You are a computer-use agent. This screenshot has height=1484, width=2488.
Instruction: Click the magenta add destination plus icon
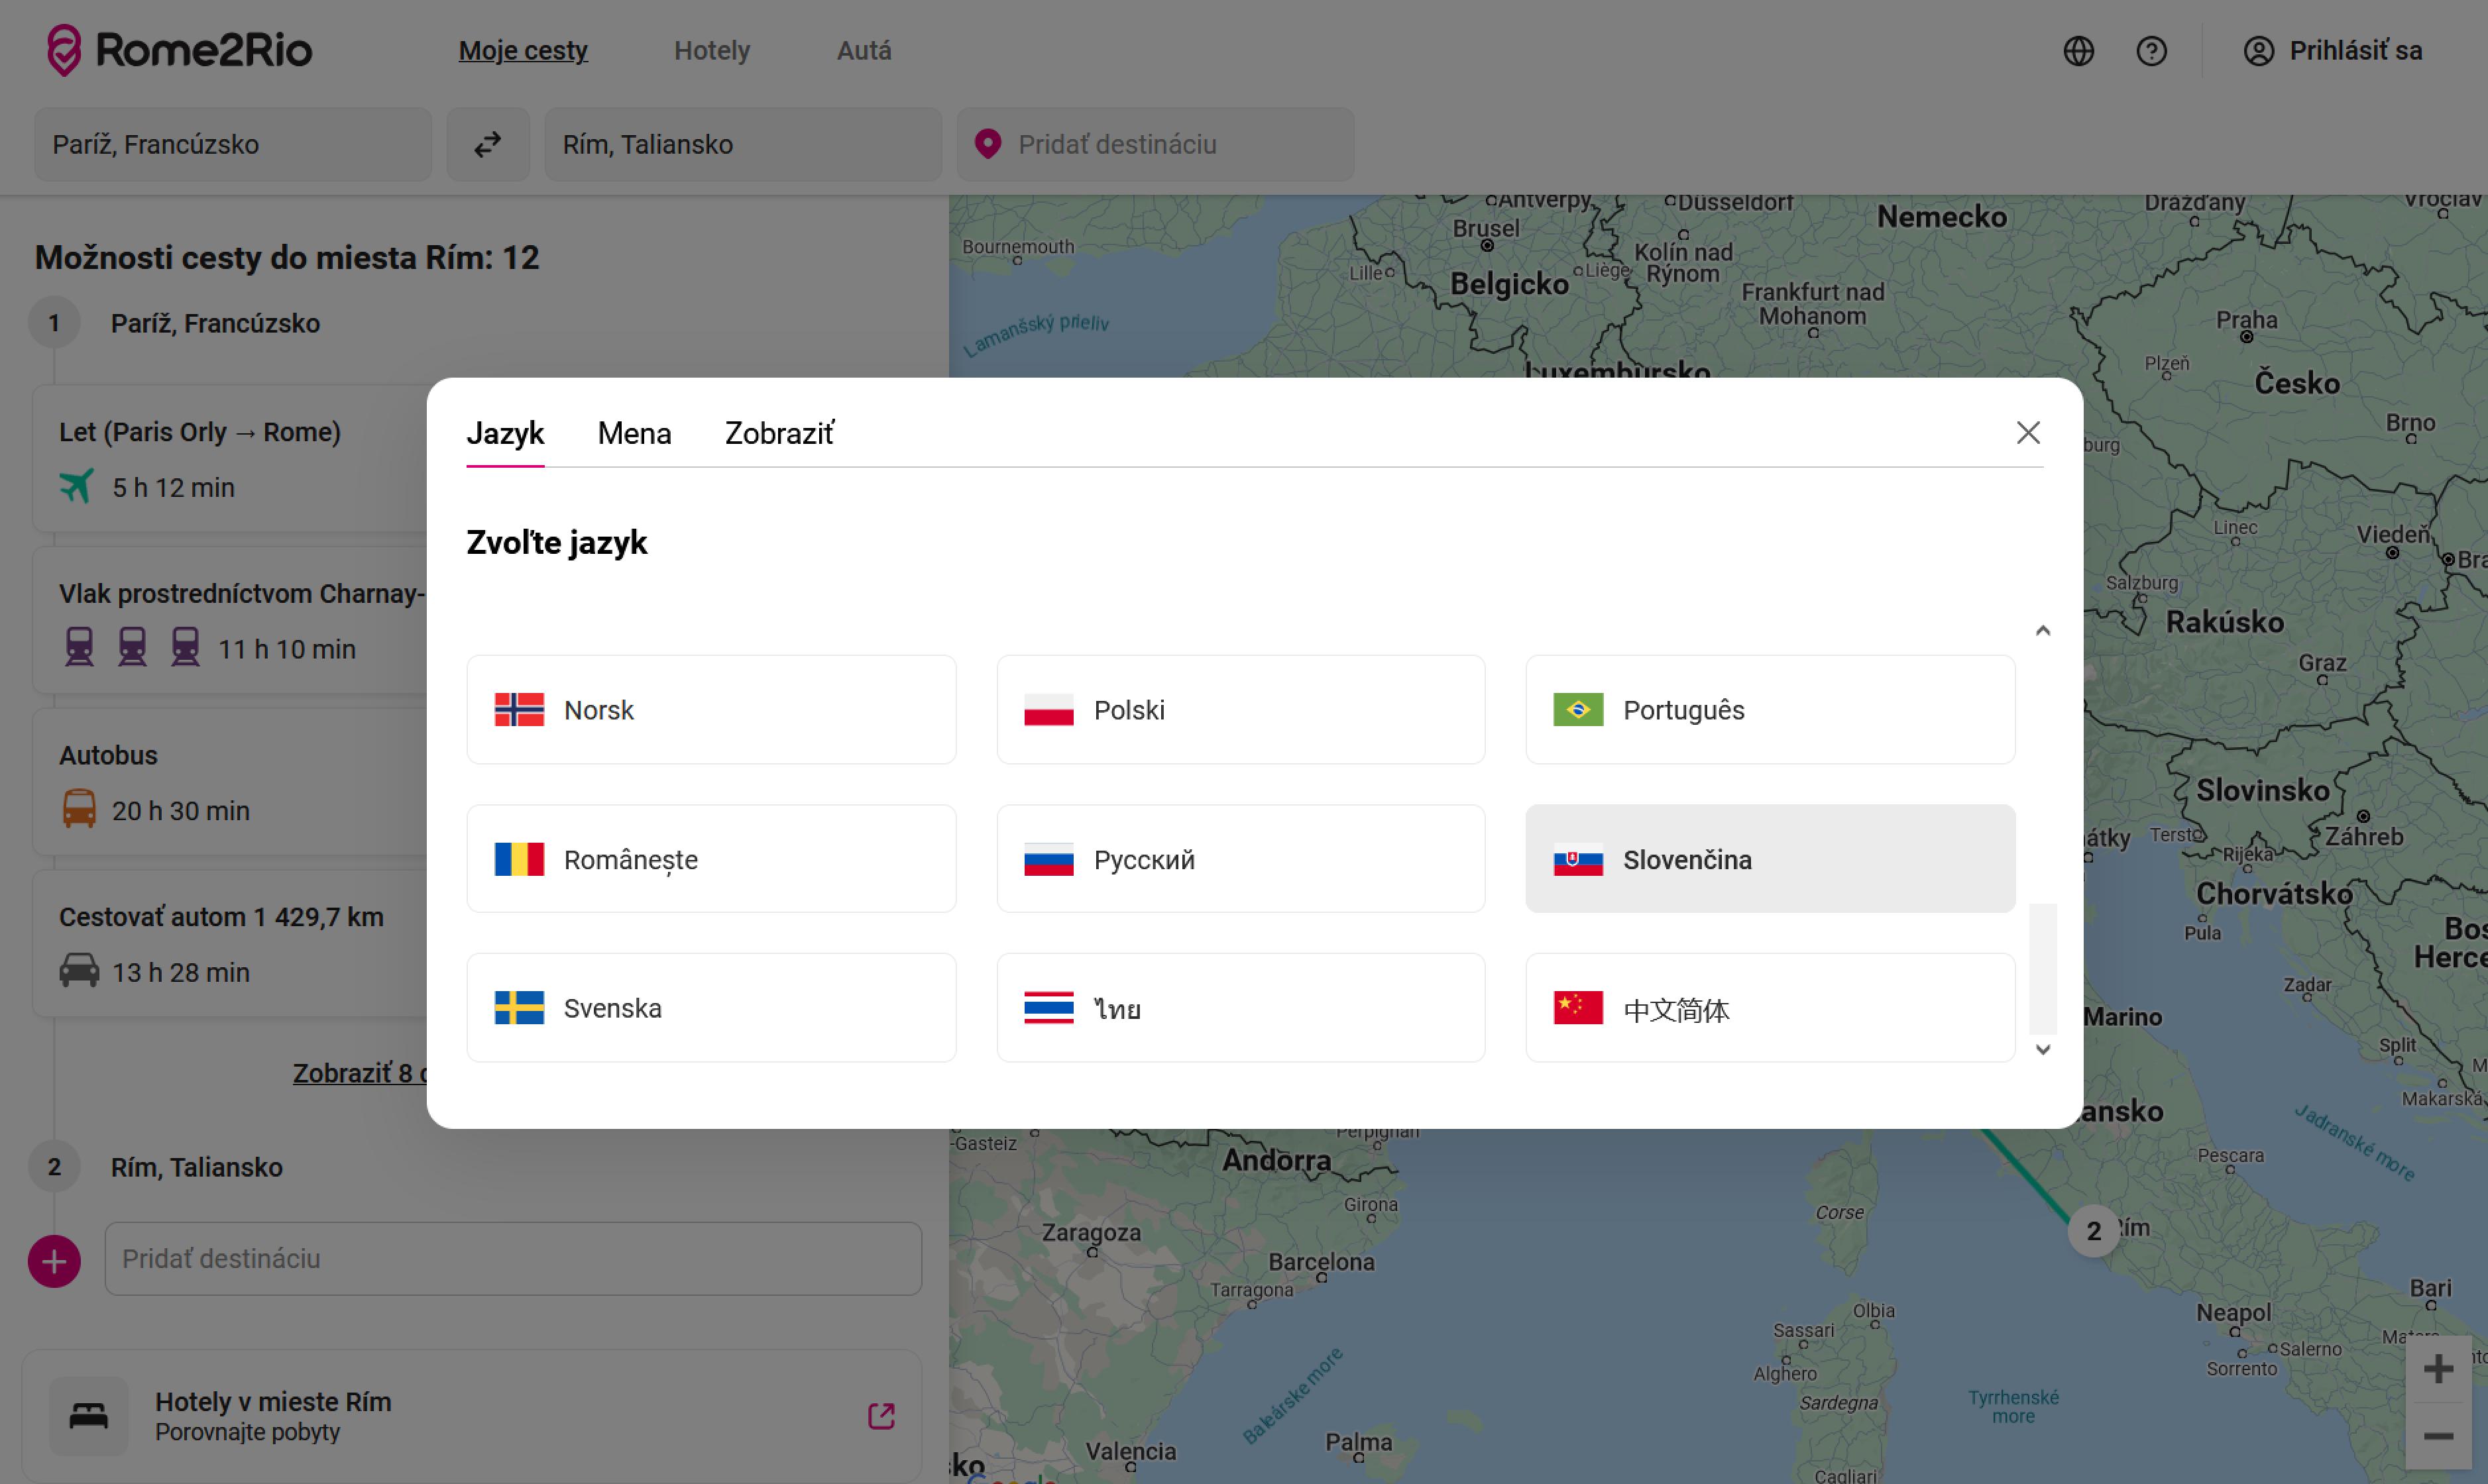pos(54,1261)
